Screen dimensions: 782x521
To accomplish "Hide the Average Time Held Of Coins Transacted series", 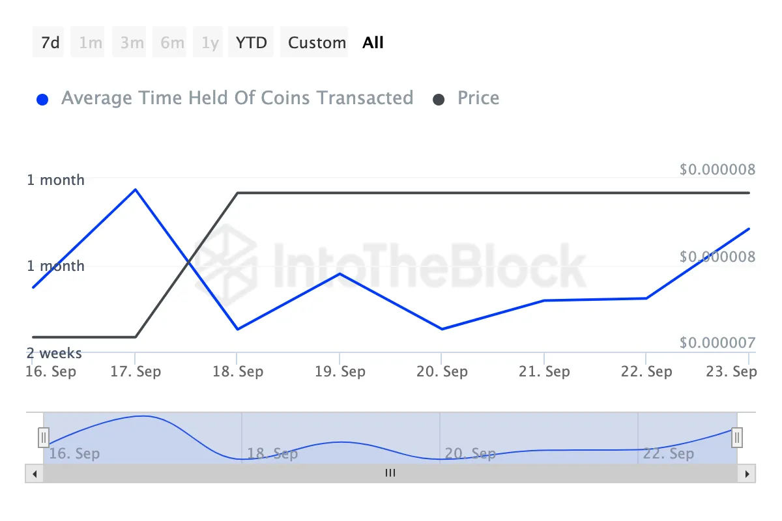I will click(237, 98).
